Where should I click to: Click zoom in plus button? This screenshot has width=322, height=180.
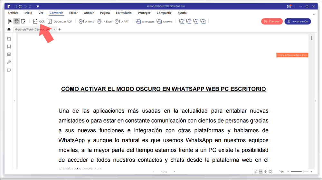[311, 172]
